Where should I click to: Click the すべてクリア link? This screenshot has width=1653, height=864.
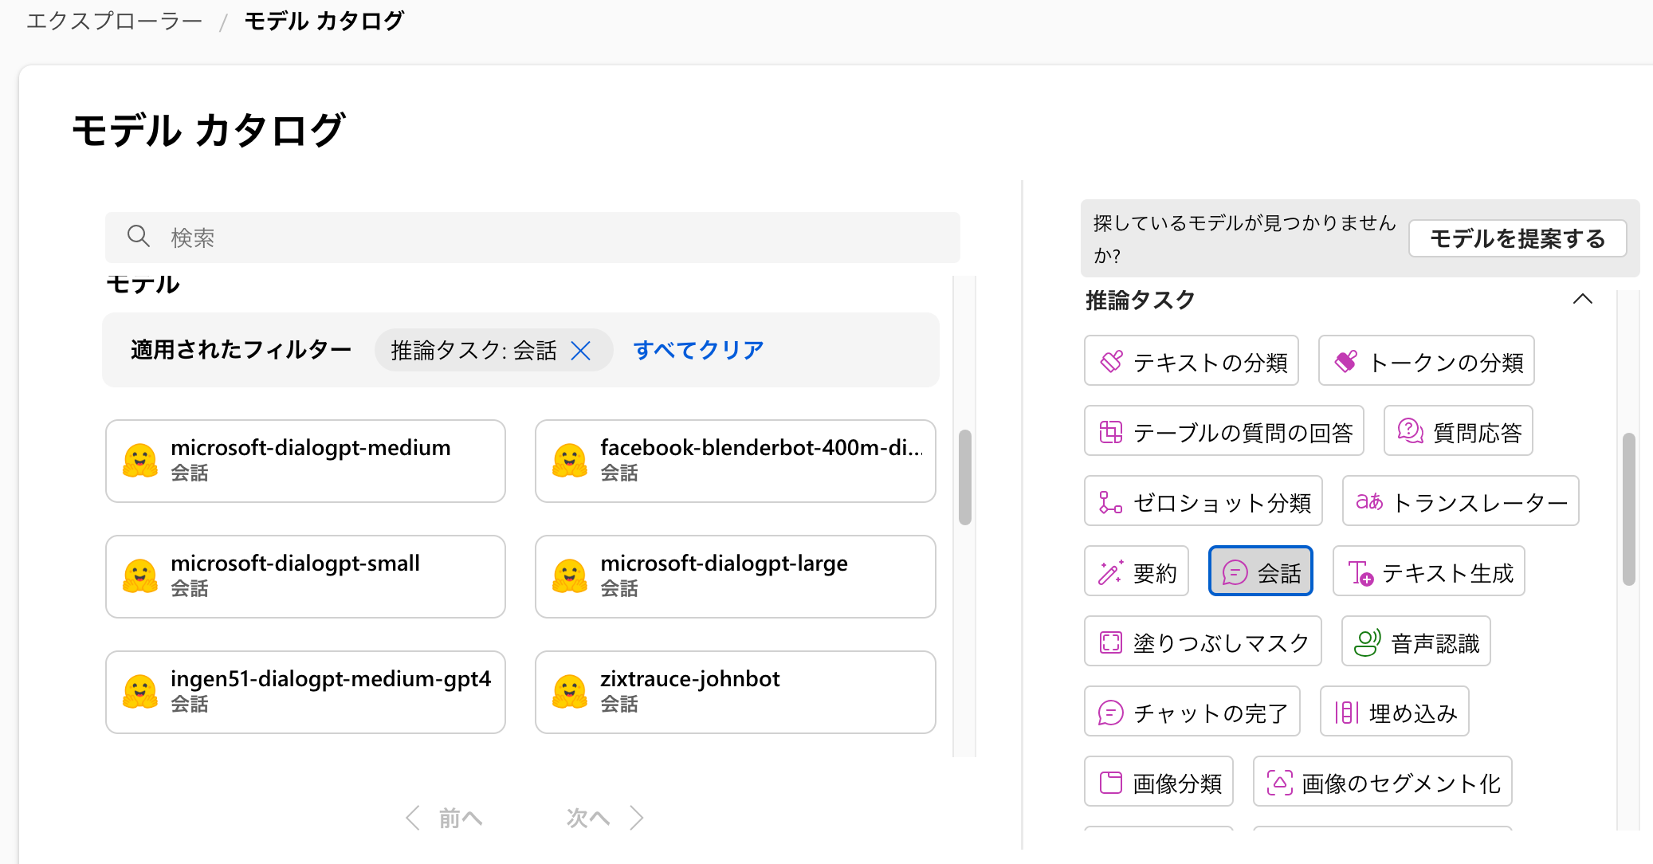698,350
